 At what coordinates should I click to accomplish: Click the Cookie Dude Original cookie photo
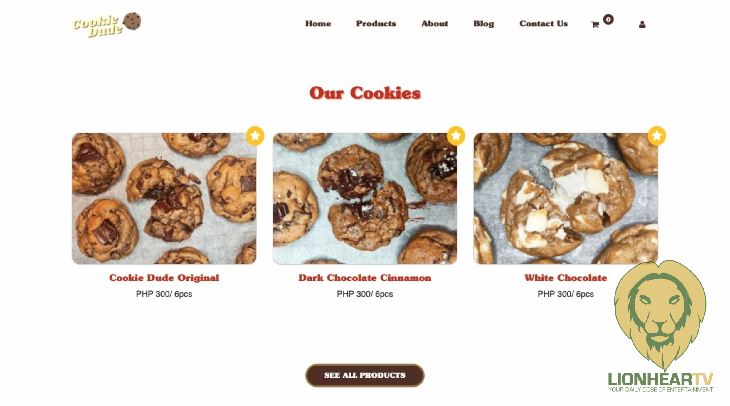(x=164, y=199)
